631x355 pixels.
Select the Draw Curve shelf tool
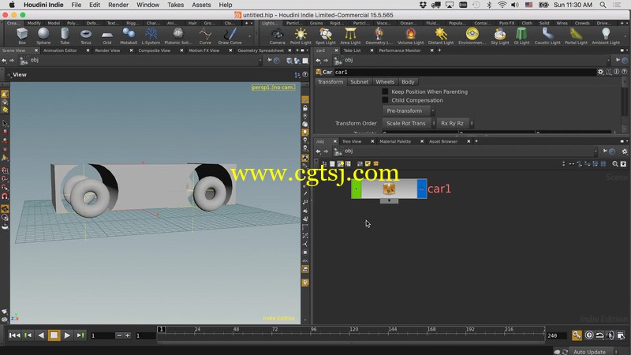pos(230,35)
